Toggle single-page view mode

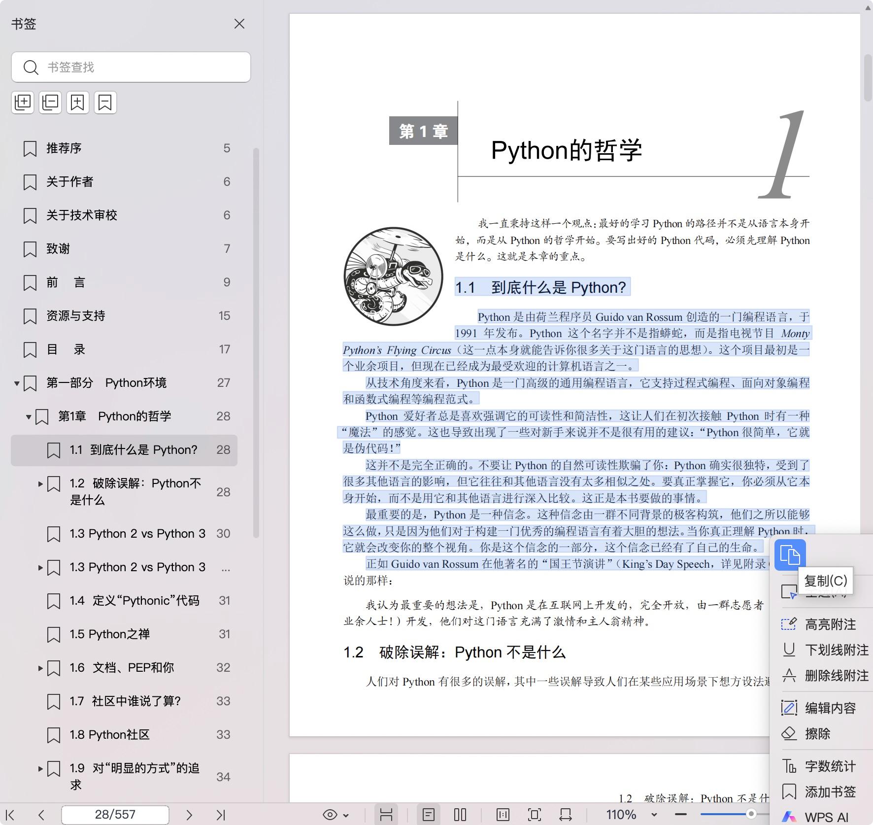pos(428,815)
